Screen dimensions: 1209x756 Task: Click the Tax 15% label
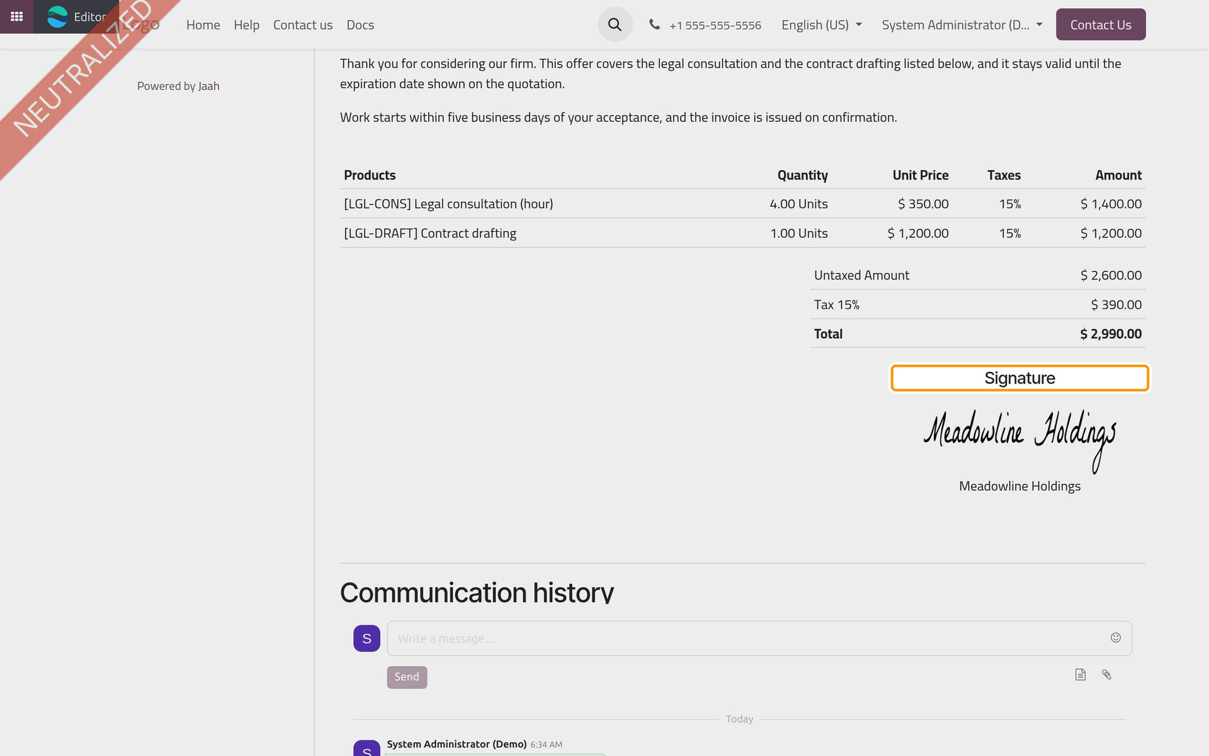point(836,305)
